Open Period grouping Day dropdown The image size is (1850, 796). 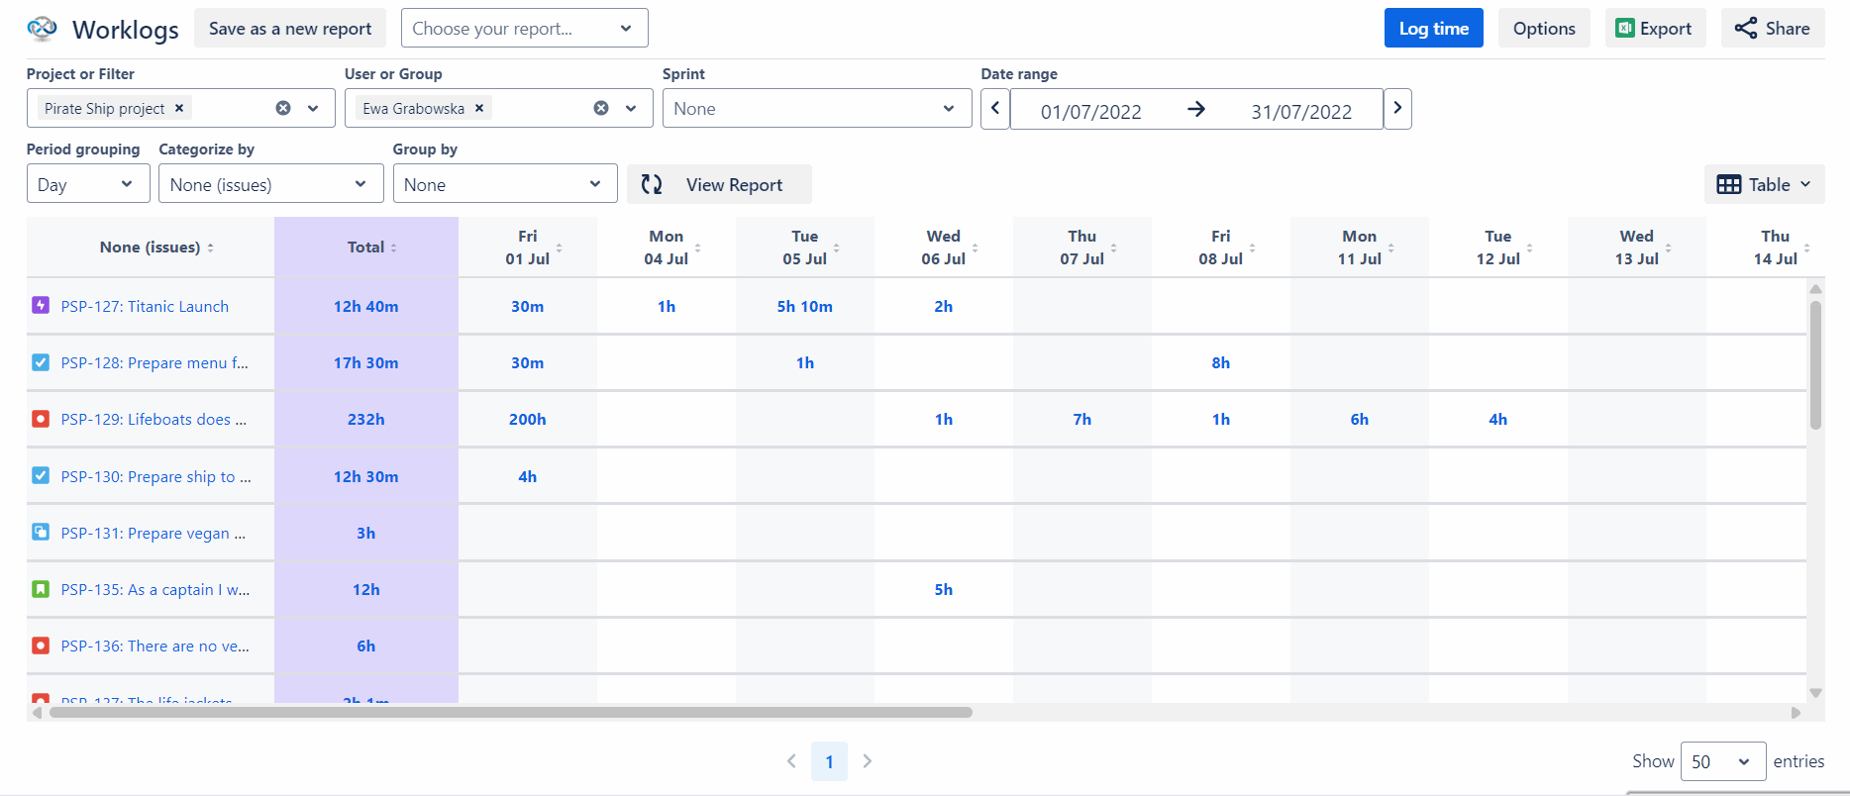[88, 184]
